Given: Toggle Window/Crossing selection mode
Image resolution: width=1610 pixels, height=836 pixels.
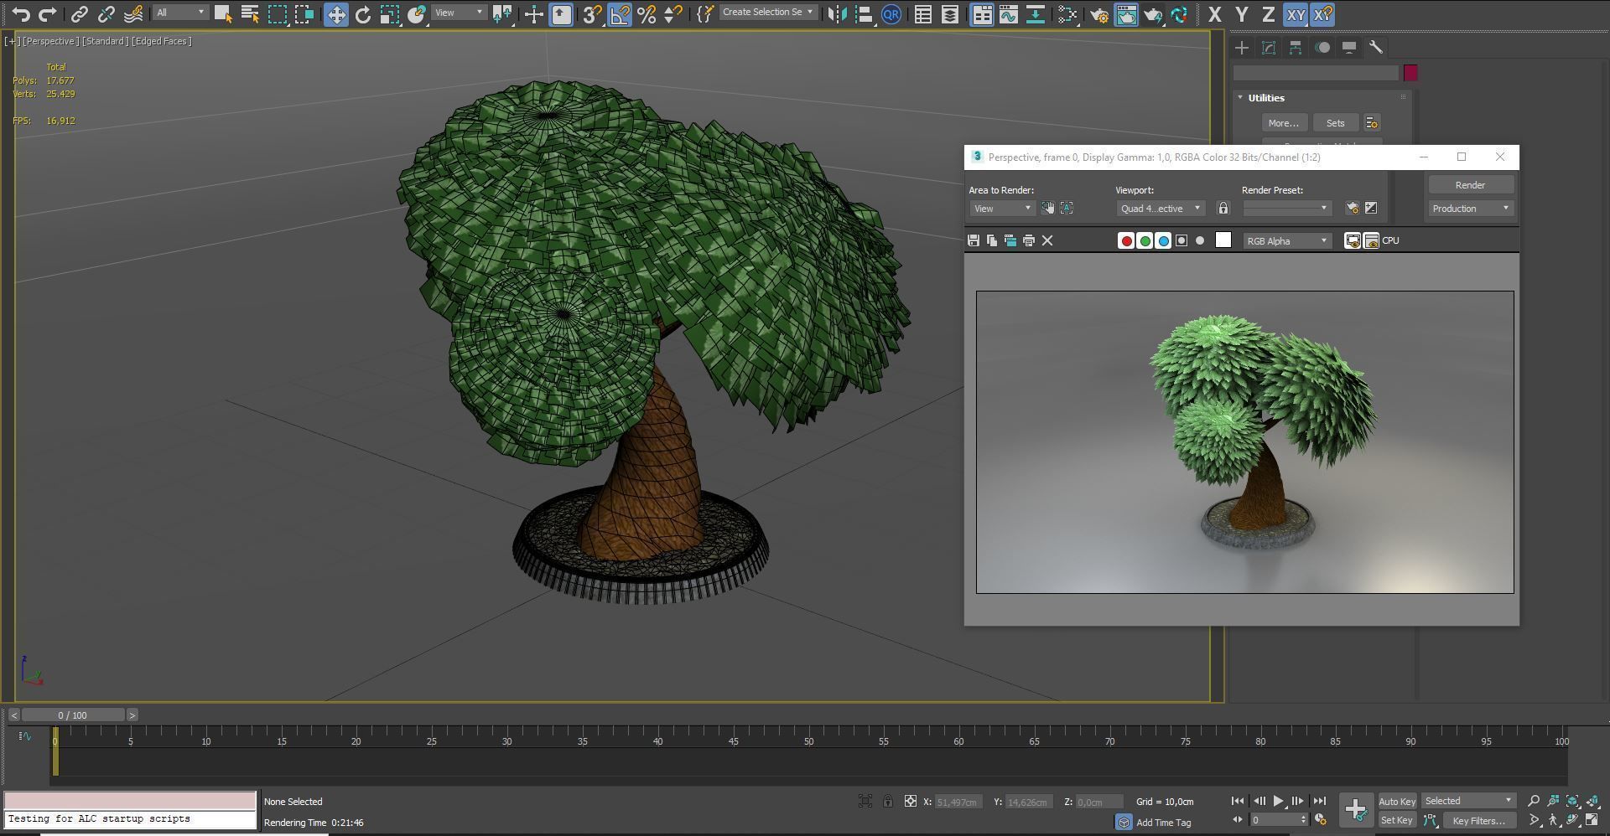Looking at the screenshot, I should pyautogui.click(x=304, y=14).
